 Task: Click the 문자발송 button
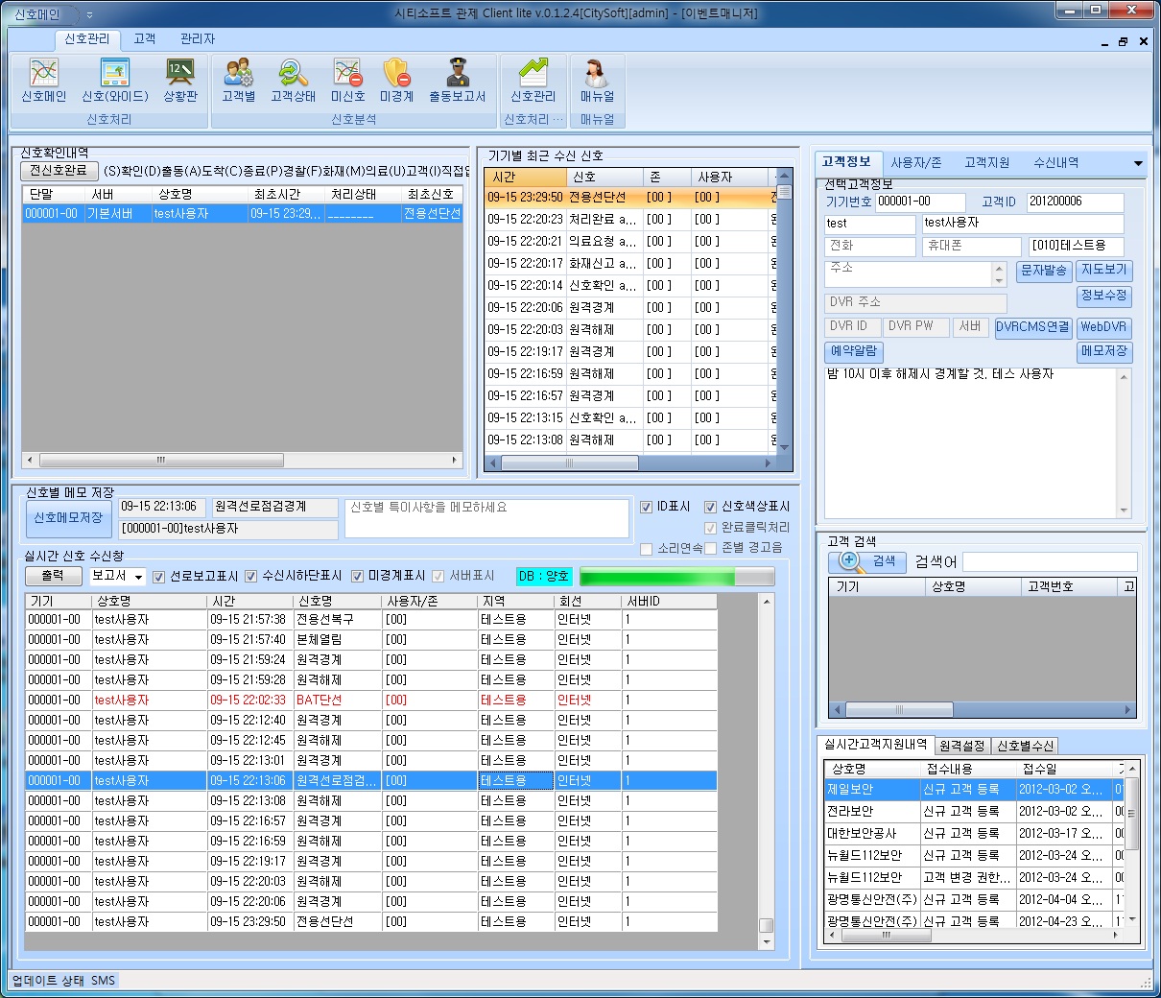pyautogui.click(x=1043, y=271)
